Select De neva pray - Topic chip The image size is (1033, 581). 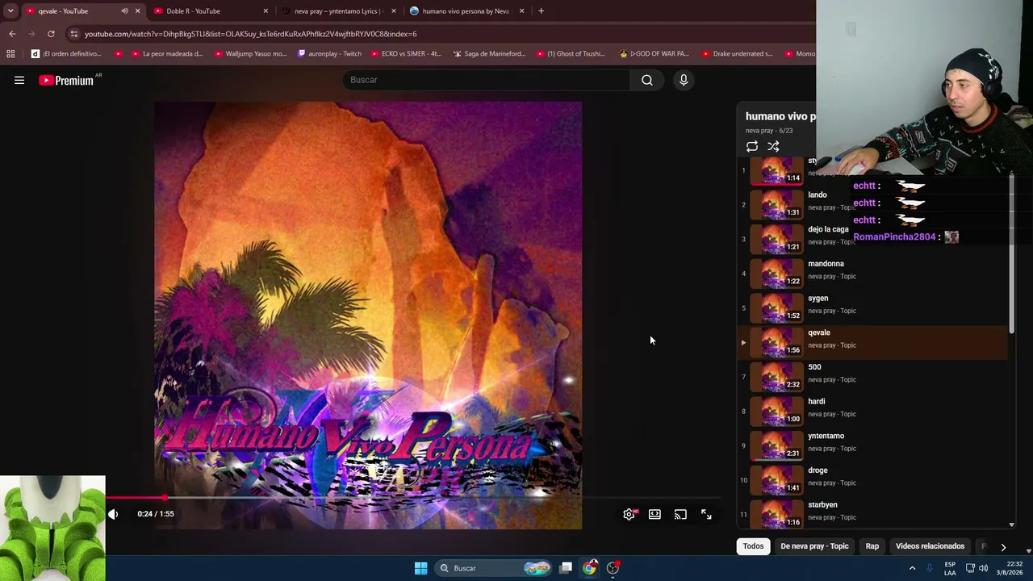click(814, 546)
